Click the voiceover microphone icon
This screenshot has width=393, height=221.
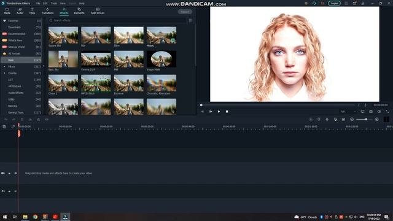[327, 120]
